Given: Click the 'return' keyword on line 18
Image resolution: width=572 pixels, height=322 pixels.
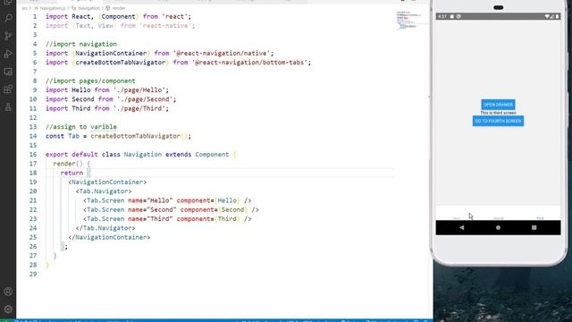Looking at the screenshot, I should point(71,173).
